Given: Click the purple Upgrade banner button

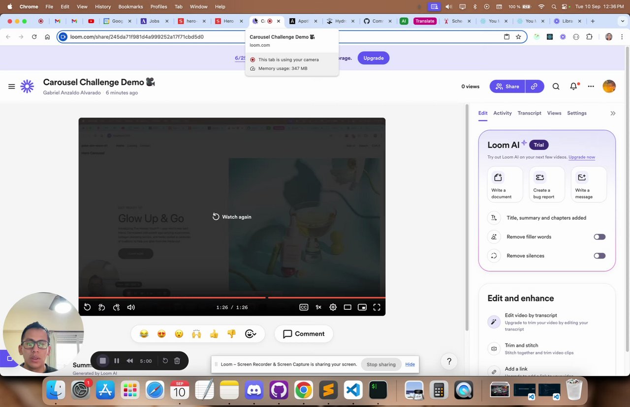Looking at the screenshot, I should 374,58.
